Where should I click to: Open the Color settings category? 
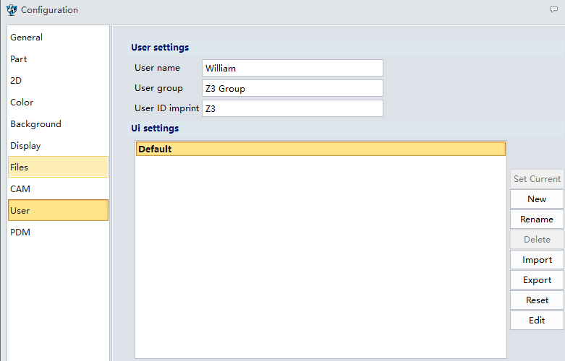[x=58, y=102]
